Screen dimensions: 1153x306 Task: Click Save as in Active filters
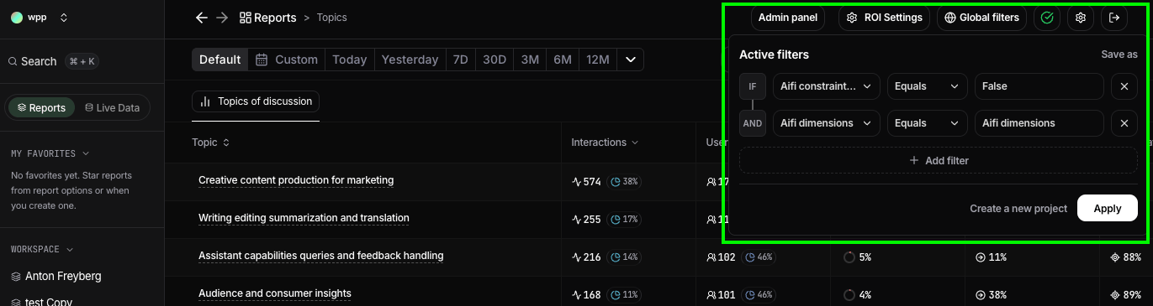point(1119,54)
